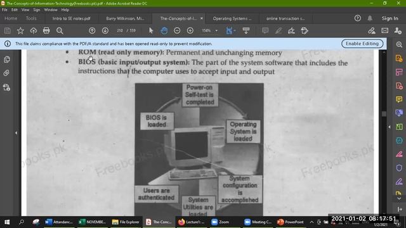
Task: Open the Attachments paperclip panel
Action: pyautogui.click(x=6, y=73)
